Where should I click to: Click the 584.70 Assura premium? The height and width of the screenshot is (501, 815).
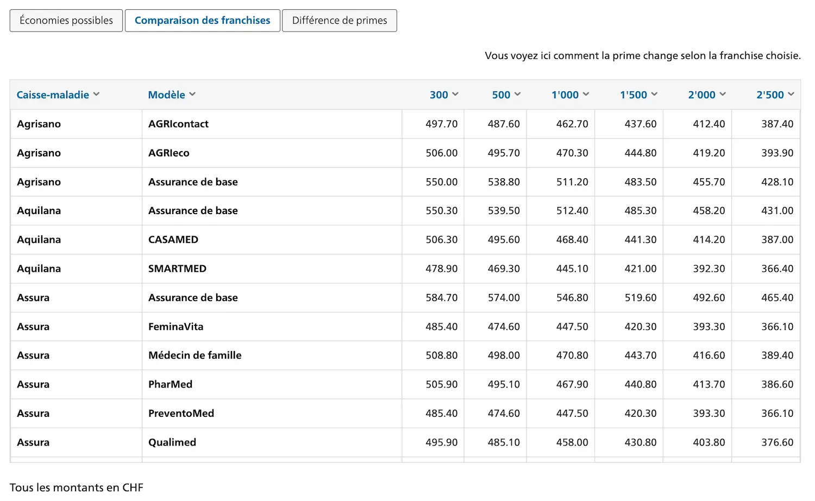pyautogui.click(x=442, y=298)
